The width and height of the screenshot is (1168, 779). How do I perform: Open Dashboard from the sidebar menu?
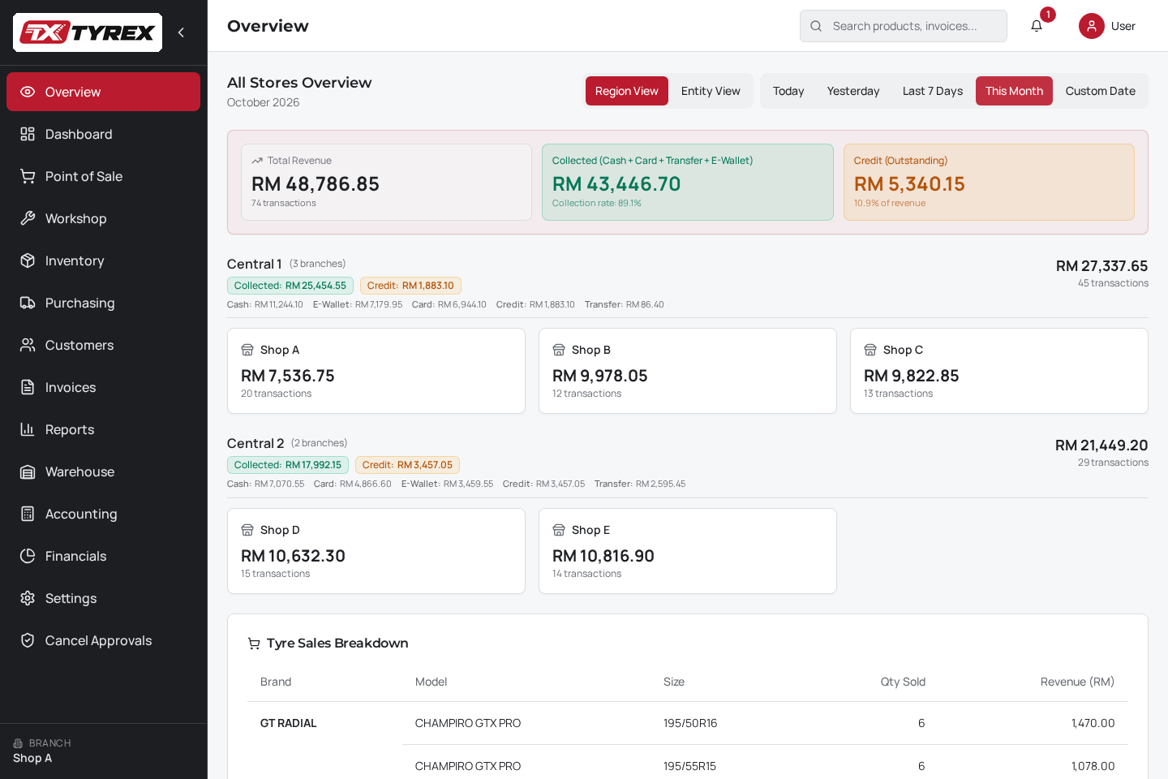tap(104, 134)
